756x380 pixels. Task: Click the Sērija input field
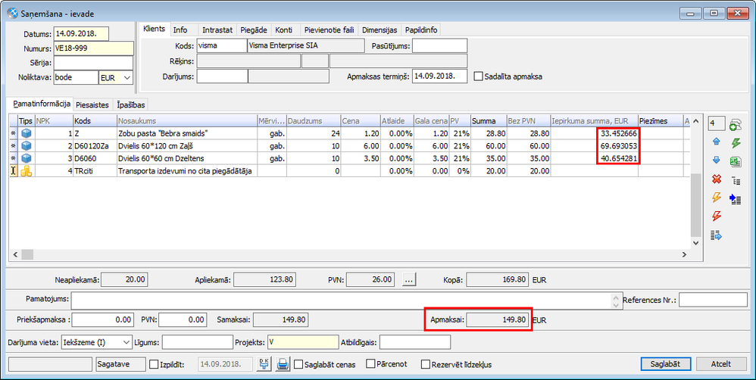93,63
